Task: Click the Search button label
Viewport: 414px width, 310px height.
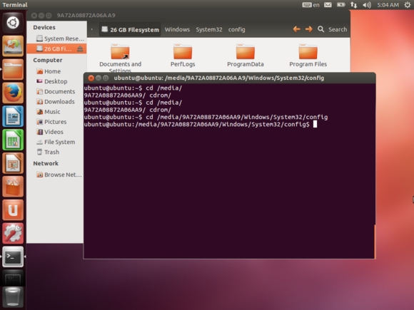Action: pos(338,29)
